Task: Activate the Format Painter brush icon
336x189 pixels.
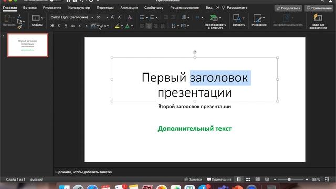Action: click(x=19, y=27)
